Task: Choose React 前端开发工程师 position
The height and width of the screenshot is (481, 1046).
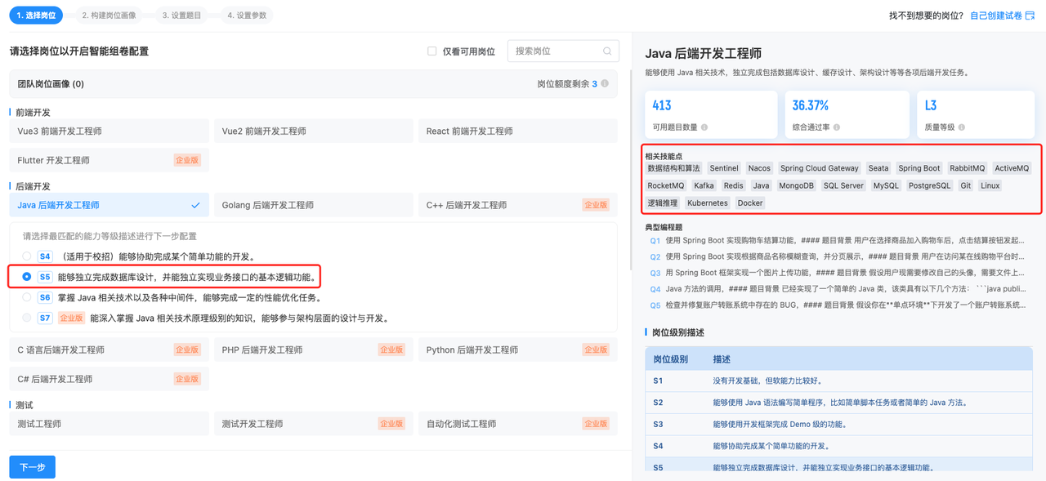Action: tap(518, 131)
